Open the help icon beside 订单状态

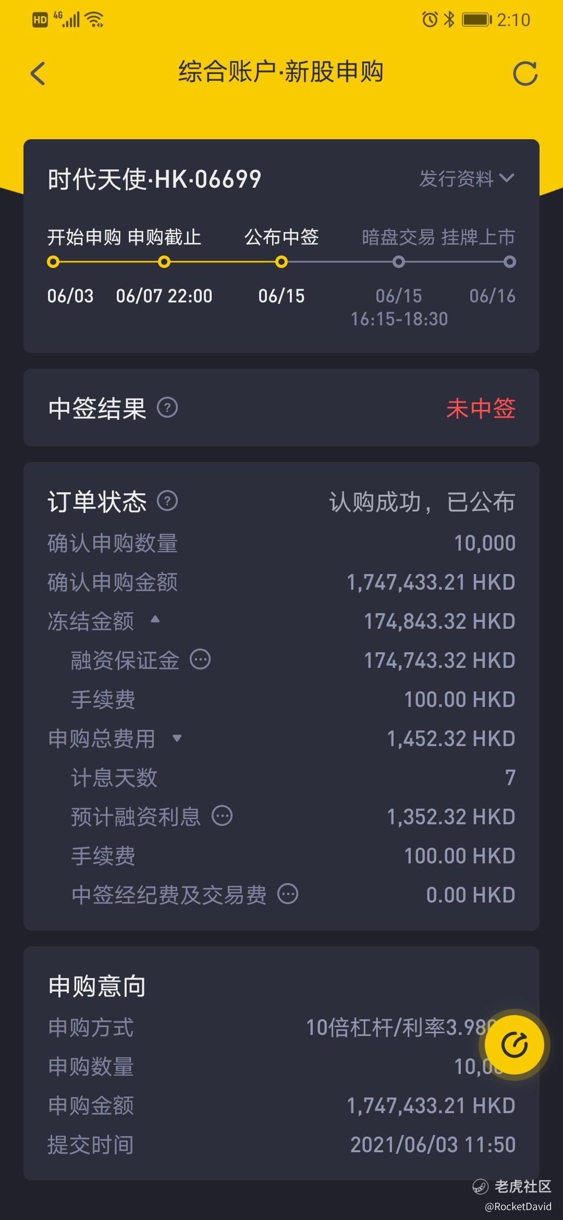pyautogui.click(x=167, y=501)
